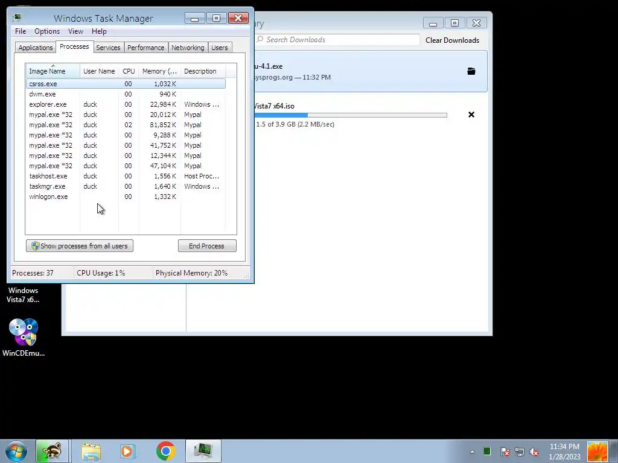Switch to the Performance tab
This screenshot has height=463, width=618.
(x=146, y=48)
